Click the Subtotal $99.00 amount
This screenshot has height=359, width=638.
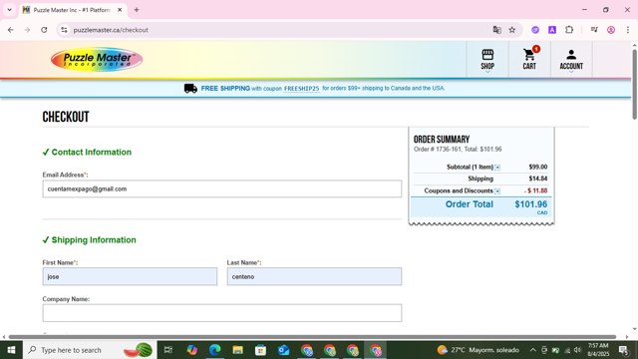538,167
